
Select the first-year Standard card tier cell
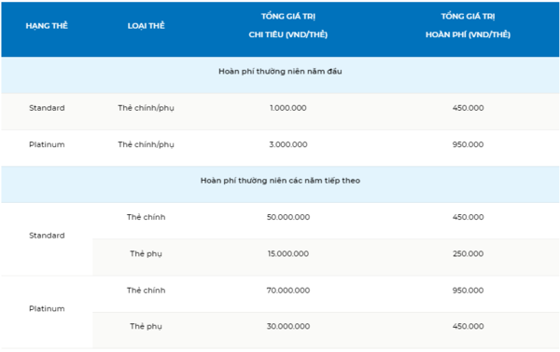point(47,108)
